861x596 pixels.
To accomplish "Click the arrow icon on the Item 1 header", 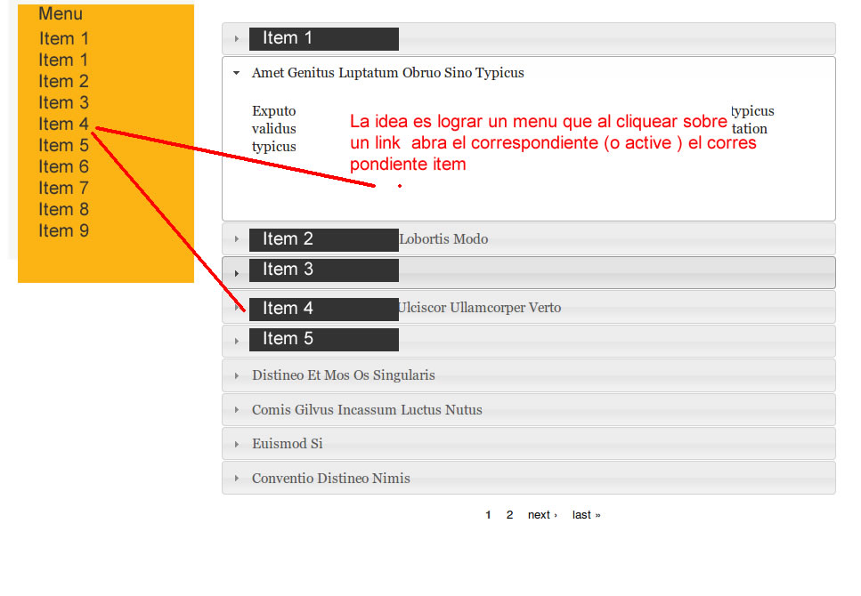I will coord(235,39).
